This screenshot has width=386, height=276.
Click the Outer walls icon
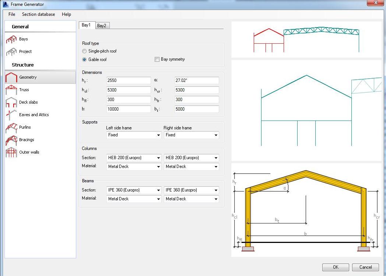(11, 152)
